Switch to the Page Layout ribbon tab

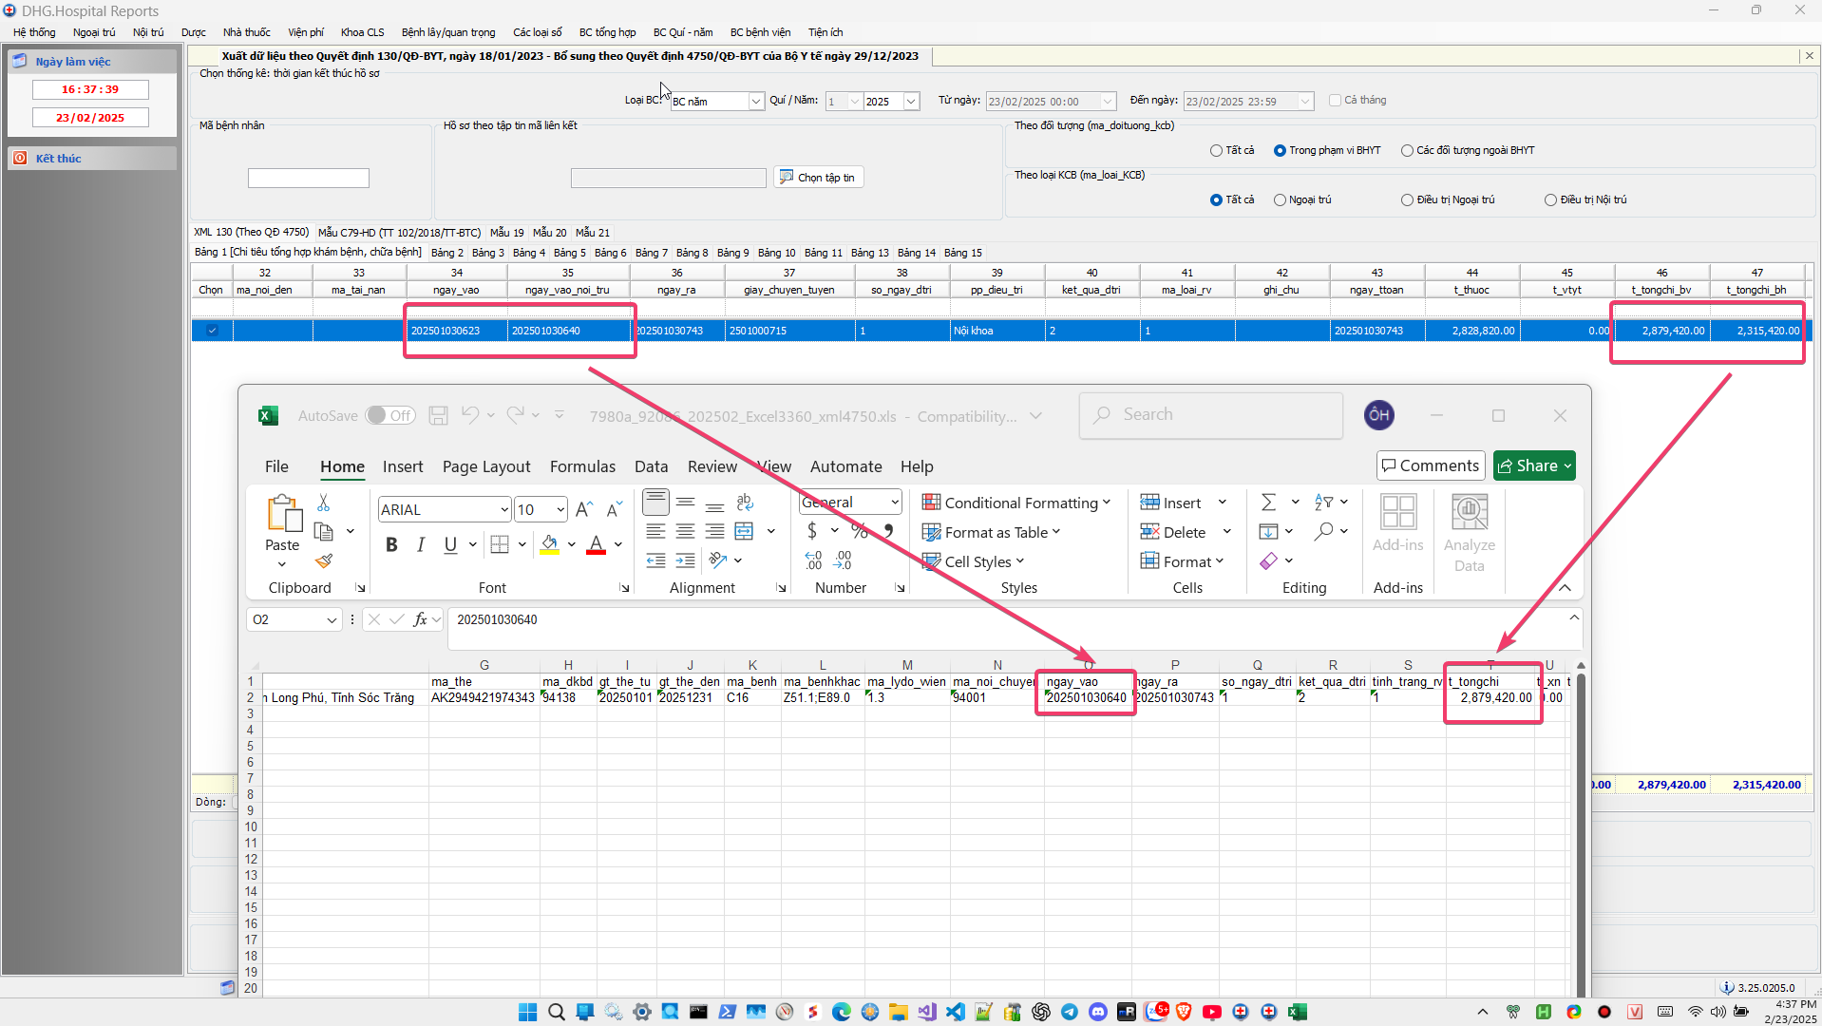click(486, 466)
